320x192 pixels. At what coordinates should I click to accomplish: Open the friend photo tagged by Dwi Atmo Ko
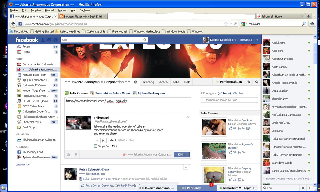tap(214, 127)
